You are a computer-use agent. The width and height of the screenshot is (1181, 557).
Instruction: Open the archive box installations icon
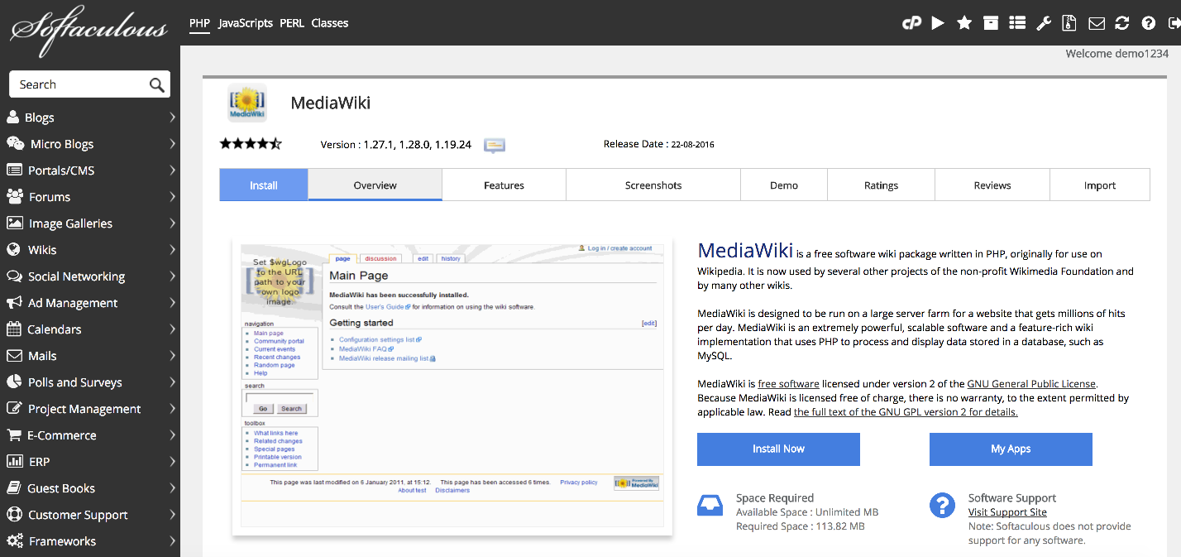point(991,23)
